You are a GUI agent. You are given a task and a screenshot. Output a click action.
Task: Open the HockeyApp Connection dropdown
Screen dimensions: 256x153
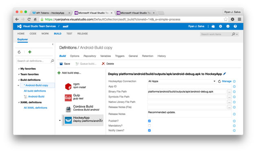coord(182,81)
